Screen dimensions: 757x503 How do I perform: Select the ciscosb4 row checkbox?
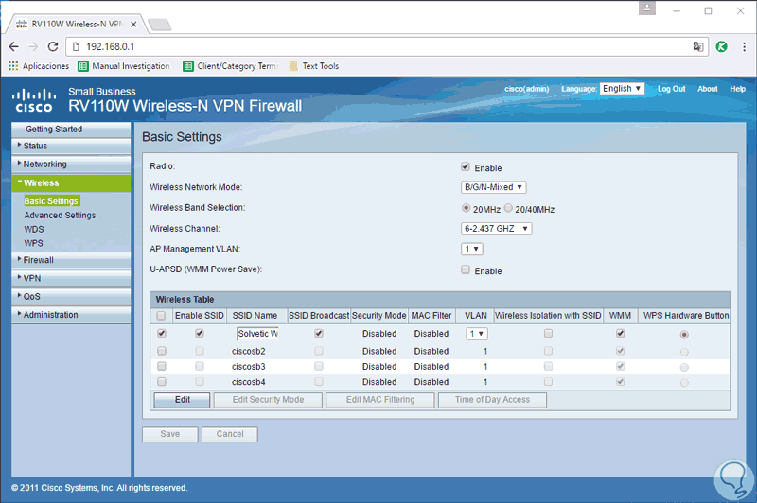(162, 381)
